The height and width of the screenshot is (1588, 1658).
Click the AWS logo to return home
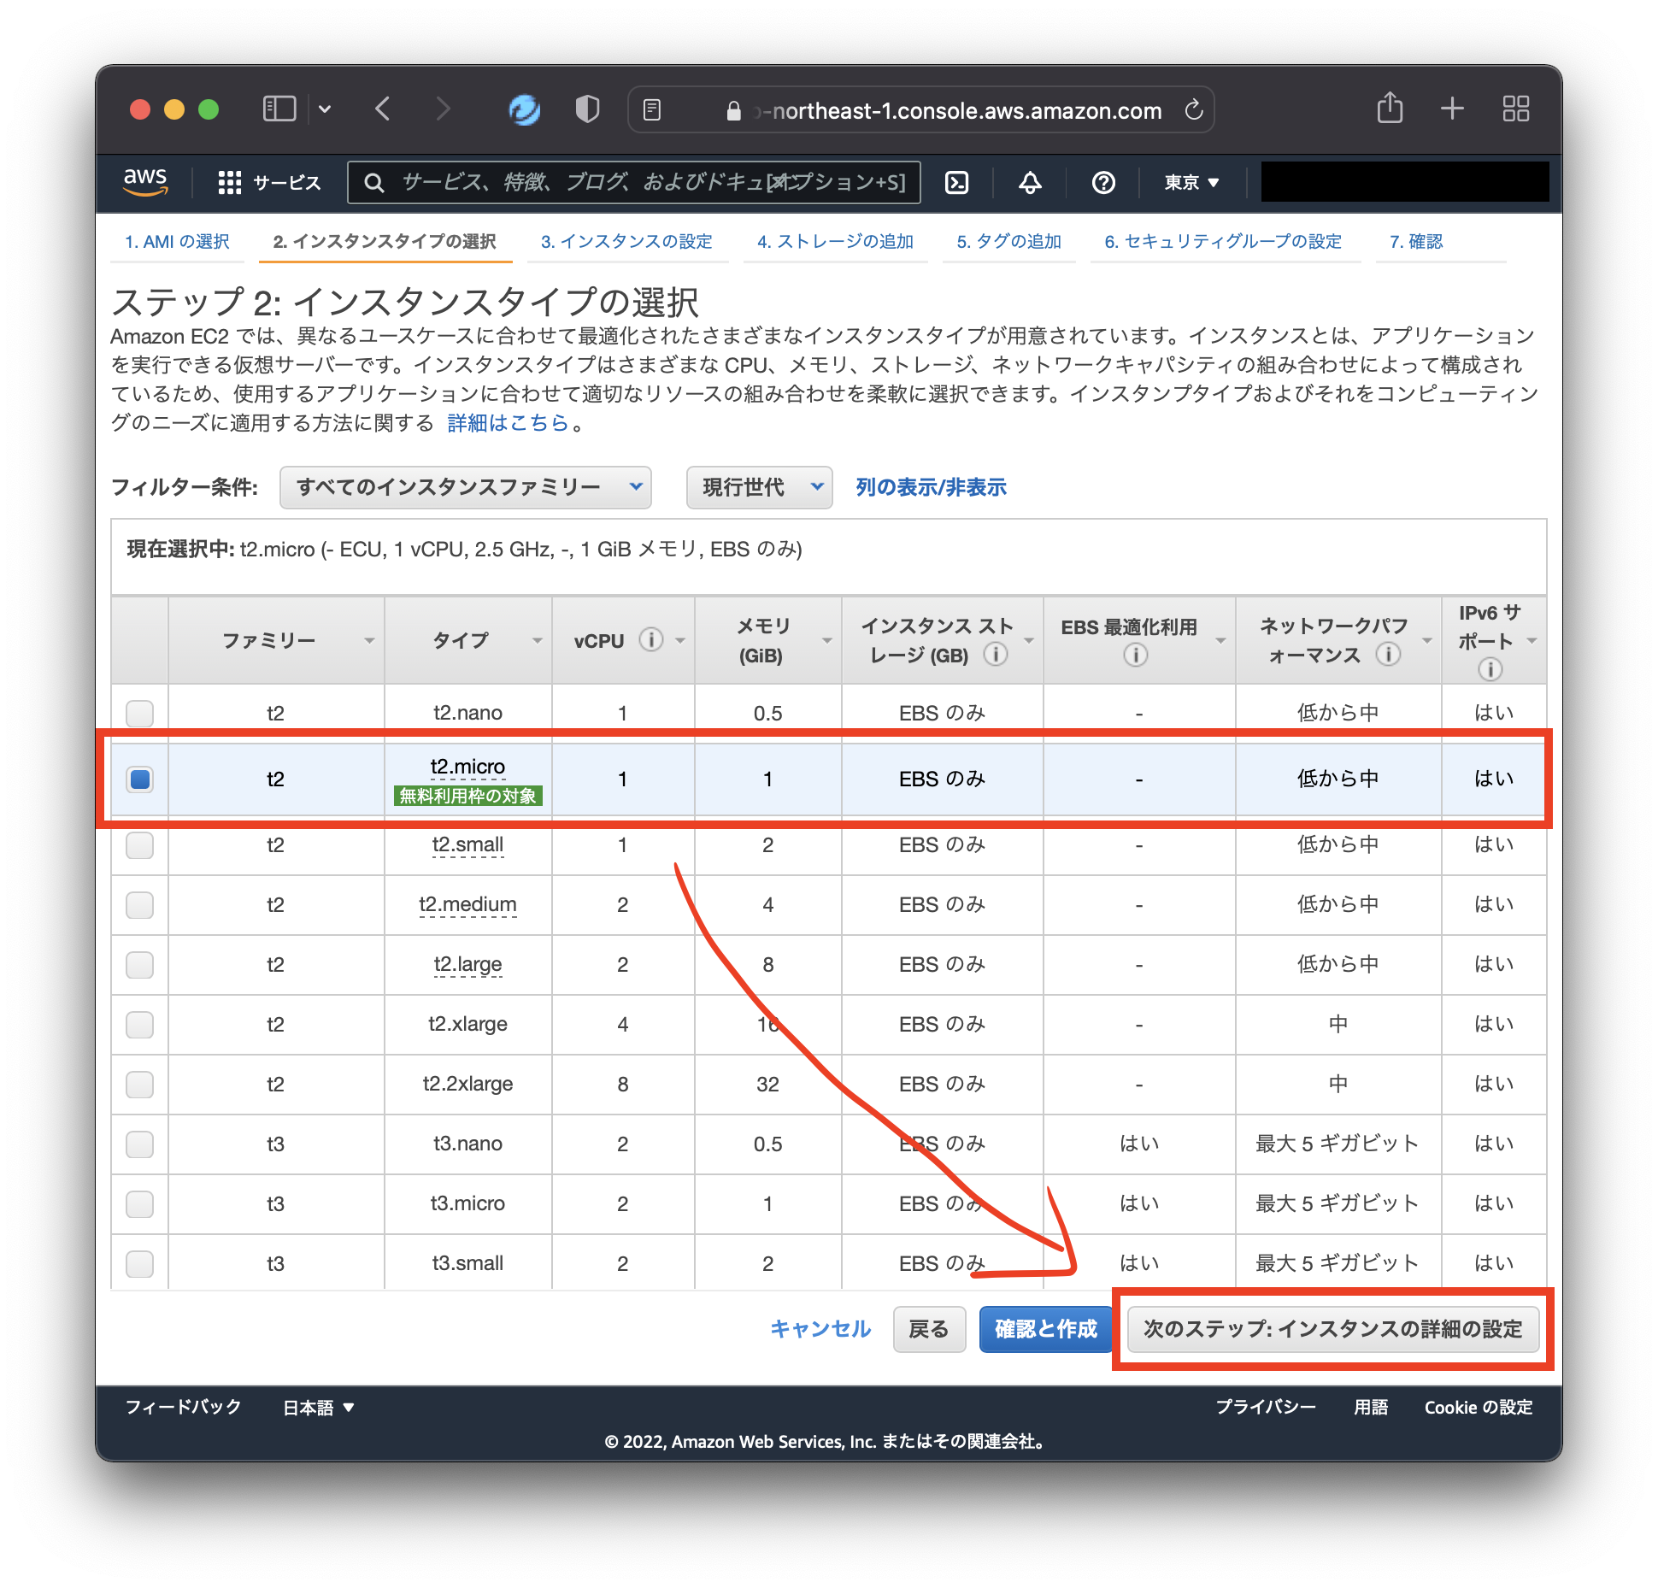(145, 181)
